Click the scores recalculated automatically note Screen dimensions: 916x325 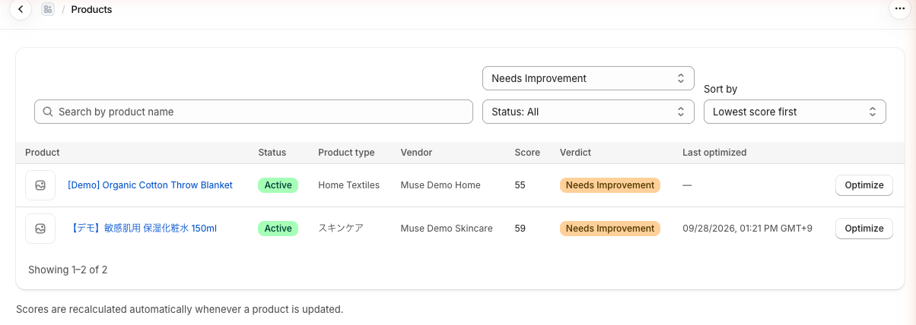tap(180, 309)
